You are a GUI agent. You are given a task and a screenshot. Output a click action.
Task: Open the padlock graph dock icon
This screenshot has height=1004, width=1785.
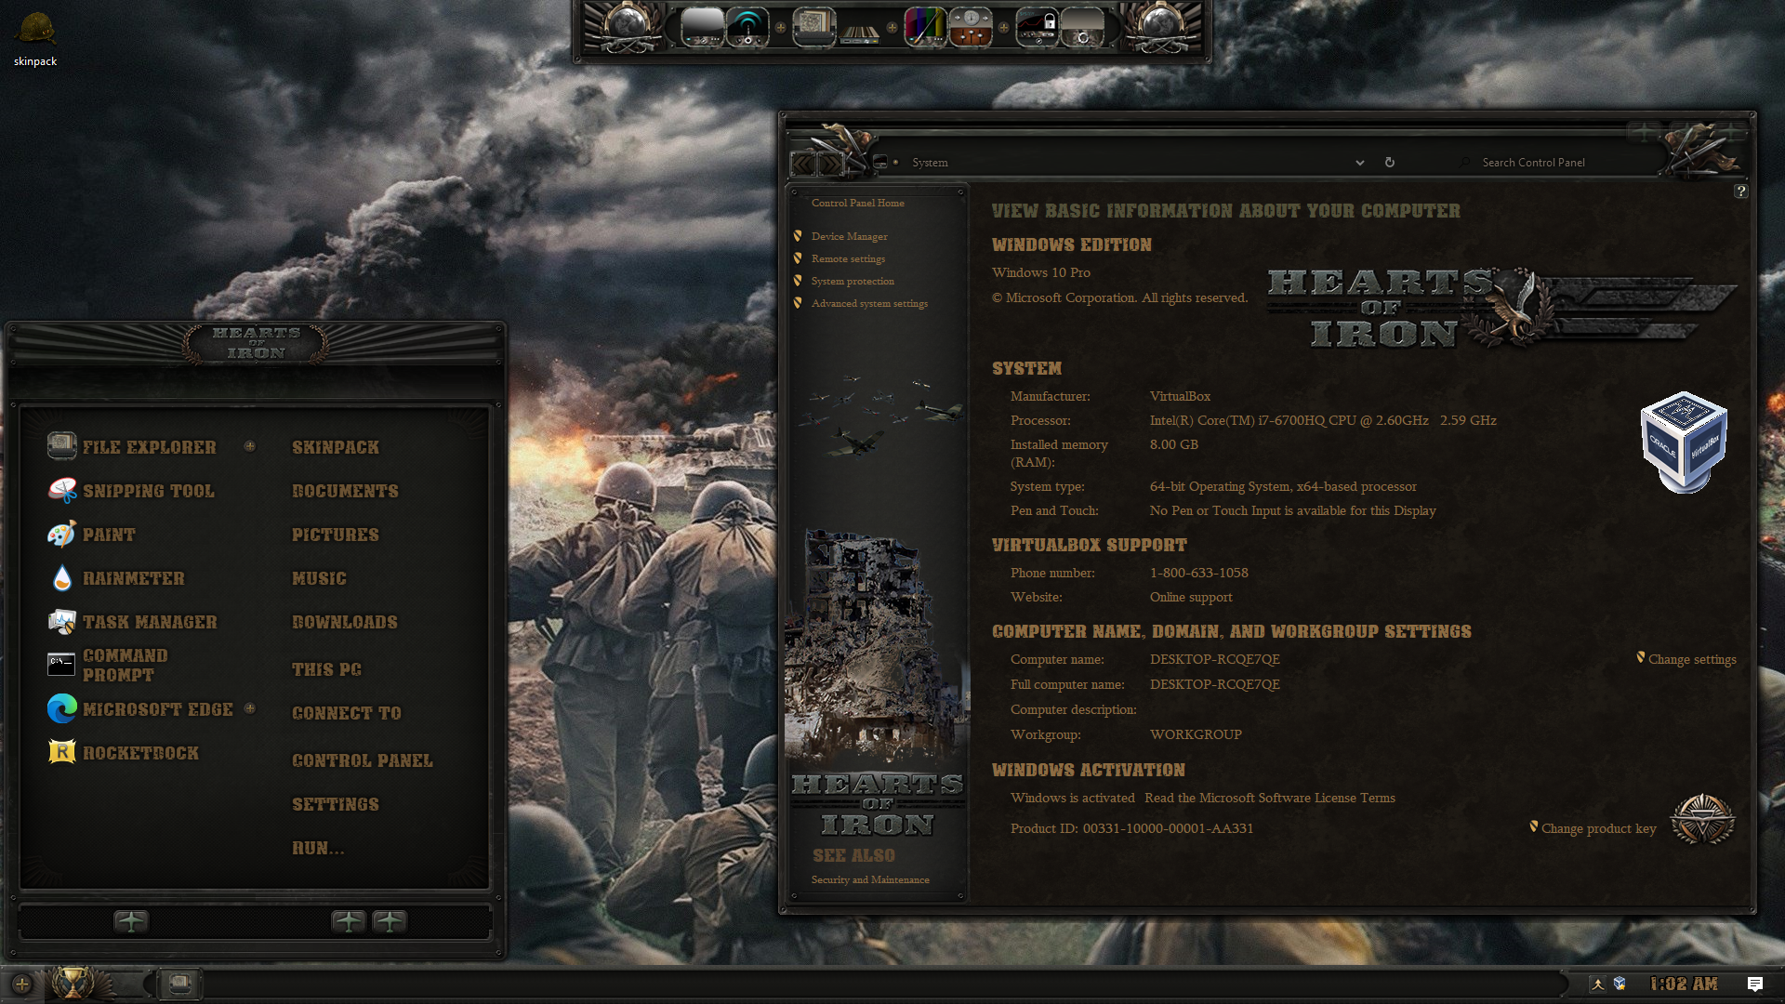point(1037,27)
